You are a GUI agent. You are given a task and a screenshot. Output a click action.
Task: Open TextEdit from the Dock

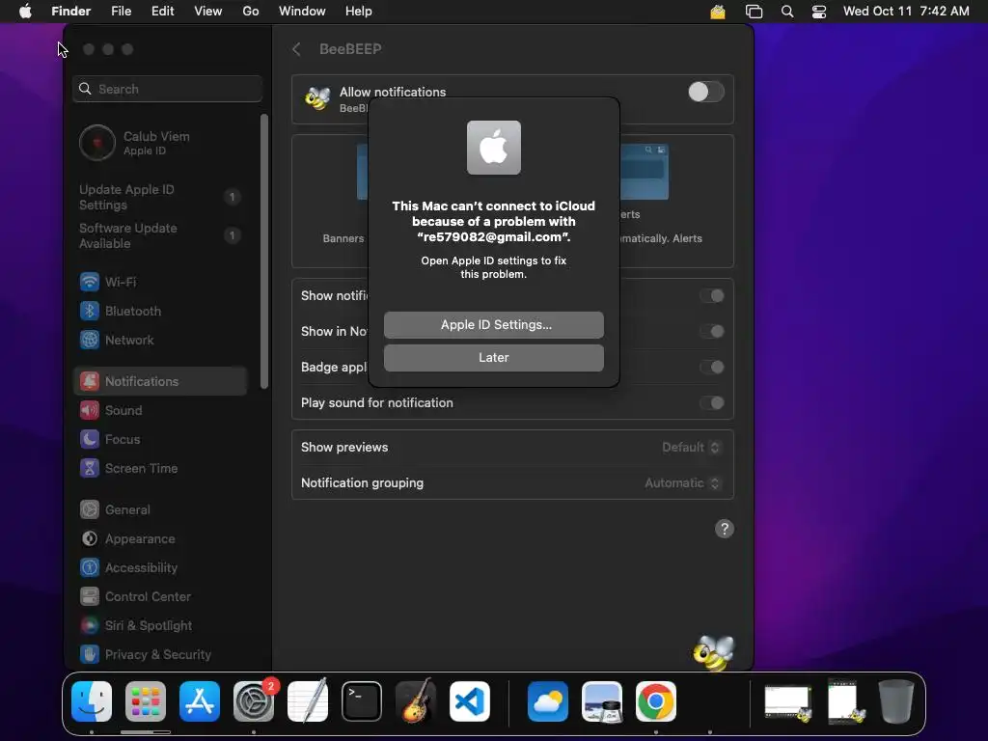(x=308, y=701)
